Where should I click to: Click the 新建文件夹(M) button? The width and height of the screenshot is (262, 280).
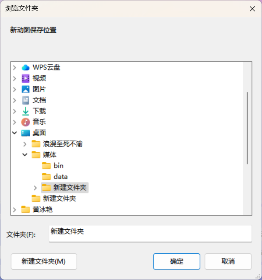pyautogui.click(x=44, y=262)
